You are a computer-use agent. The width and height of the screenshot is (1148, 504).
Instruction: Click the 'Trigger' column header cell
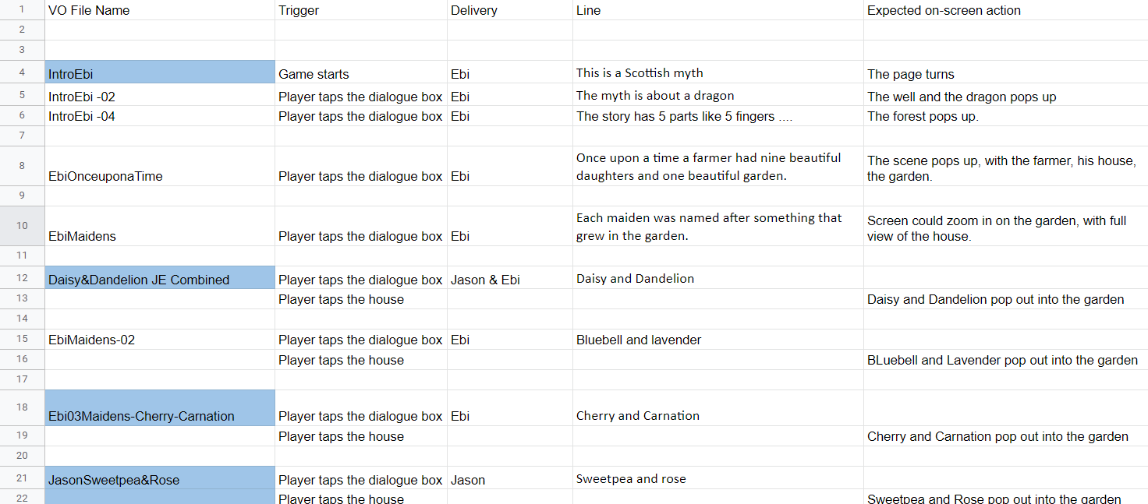361,10
